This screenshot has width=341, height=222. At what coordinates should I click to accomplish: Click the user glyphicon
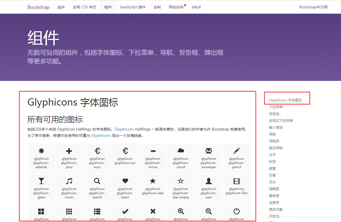[x=209, y=181]
